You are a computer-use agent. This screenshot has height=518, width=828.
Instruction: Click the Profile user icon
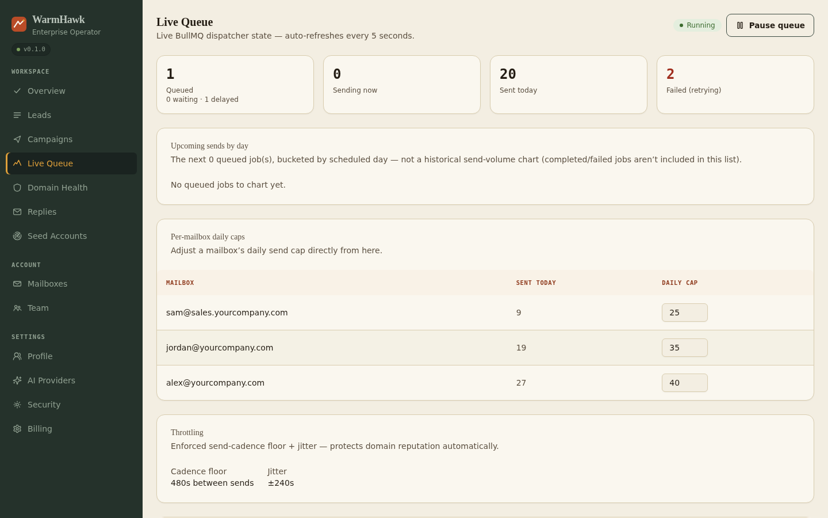[17, 356]
